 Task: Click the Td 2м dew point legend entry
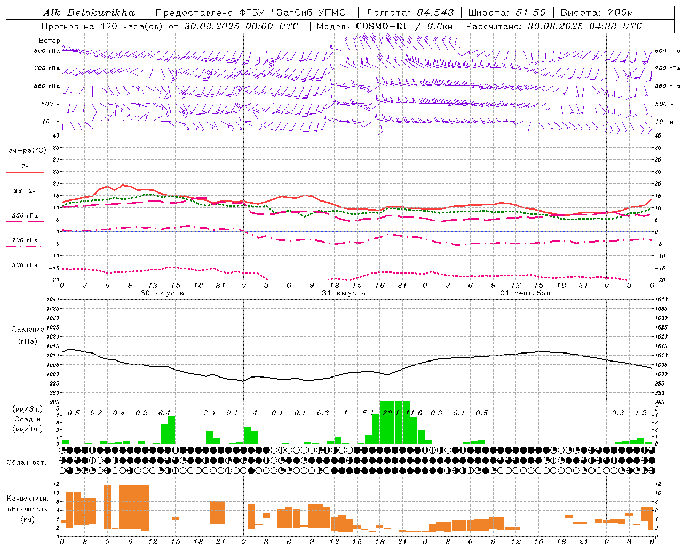[25, 191]
